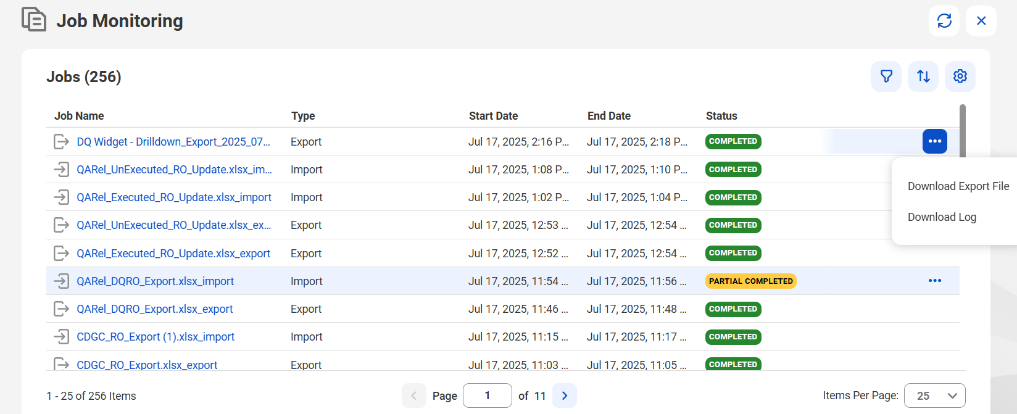Click the blue three-dots button on DQ Widget row
The height and width of the screenshot is (414, 1017).
click(x=935, y=141)
